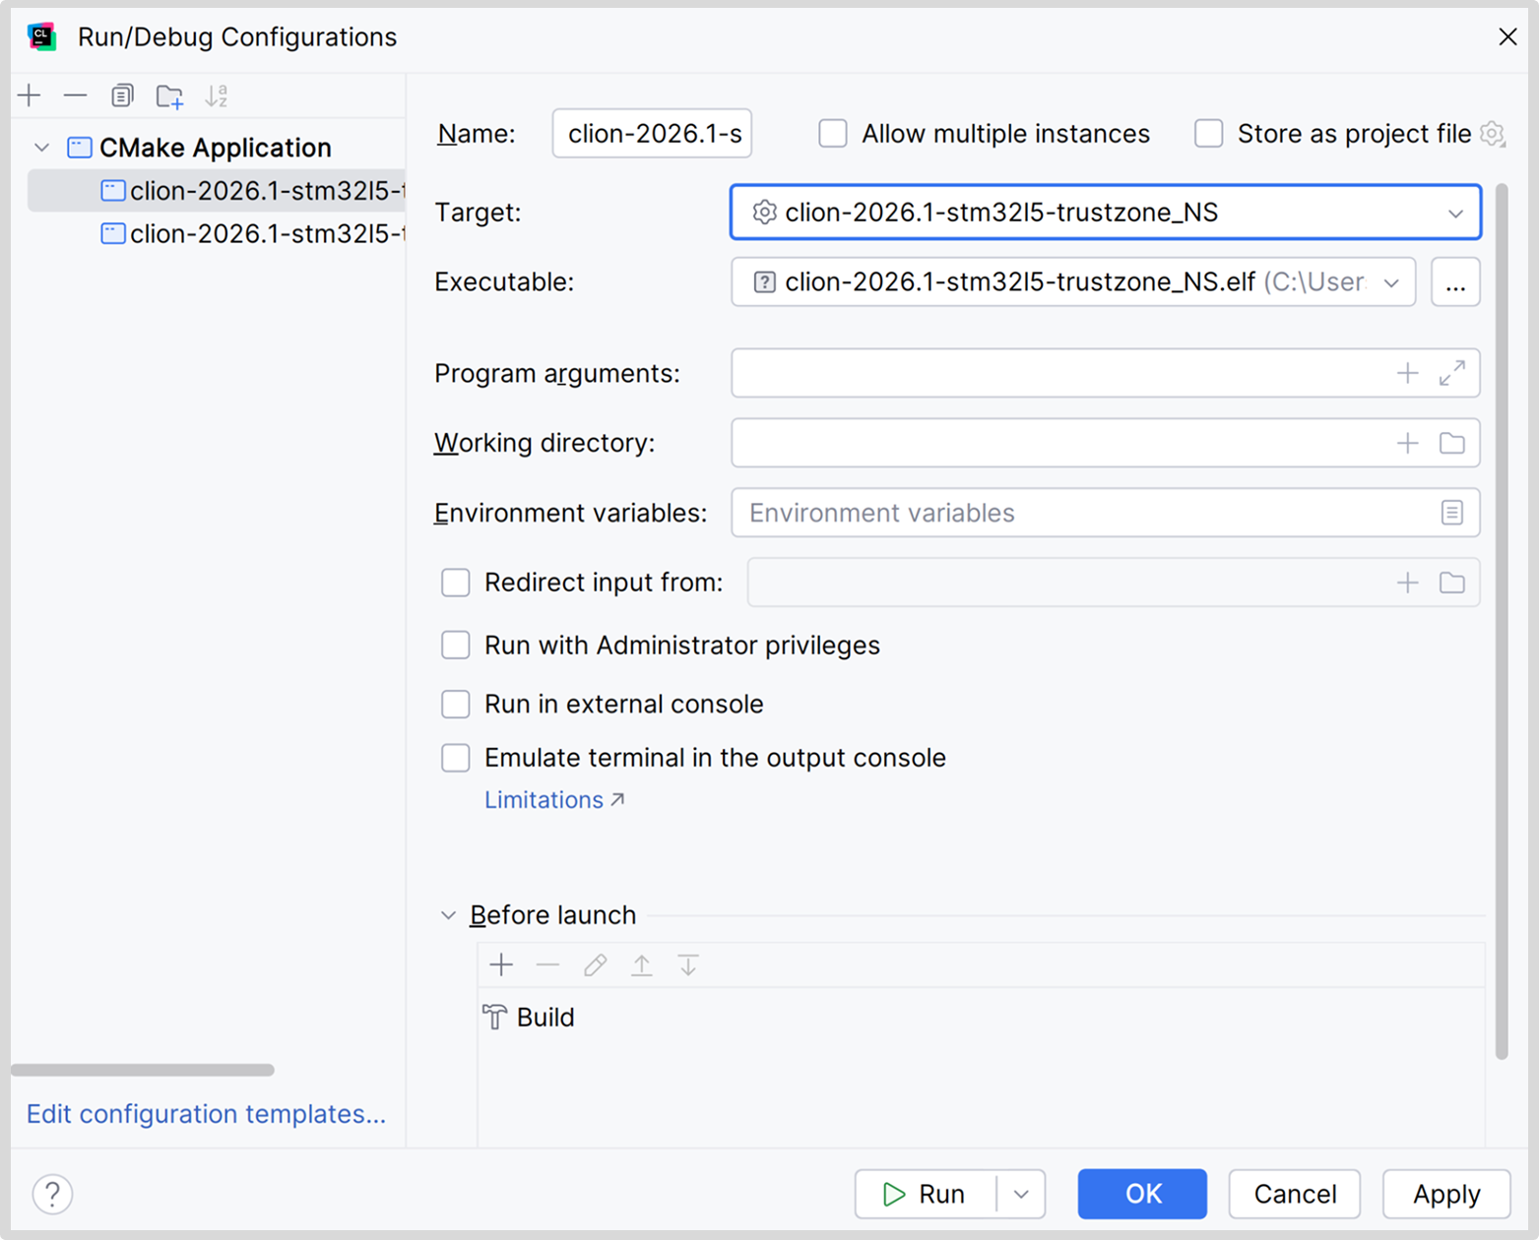Collapse the CMake Application tree node
The image size is (1539, 1240).
click(41, 148)
